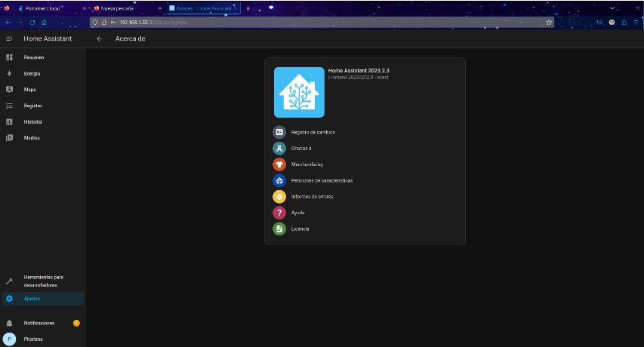
Task: Click the Pocket save icon in toolbar
Action: tap(599, 22)
